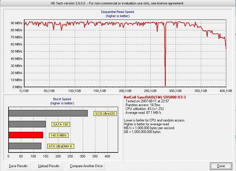Click the ATA UltraDMA 6 gray bar
Viewport: 236px width, 171px height.
[25, 146]
